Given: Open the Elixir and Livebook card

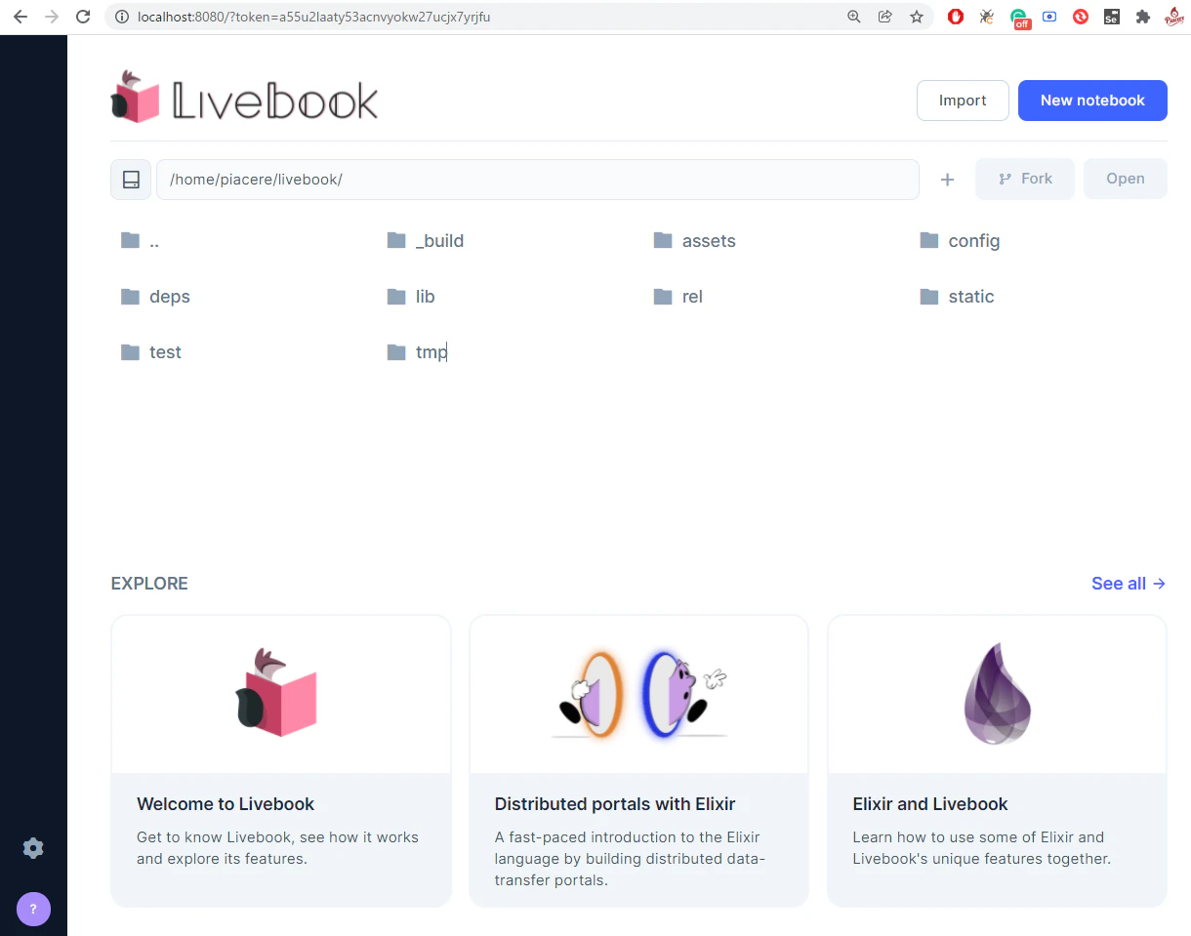Looking at the screenshot, I should (x=997, y=761).
